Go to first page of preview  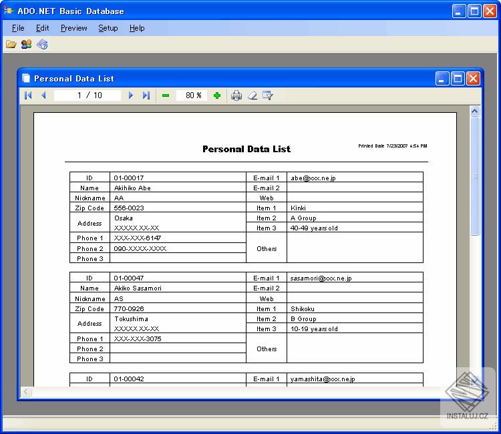pos(28,95)
